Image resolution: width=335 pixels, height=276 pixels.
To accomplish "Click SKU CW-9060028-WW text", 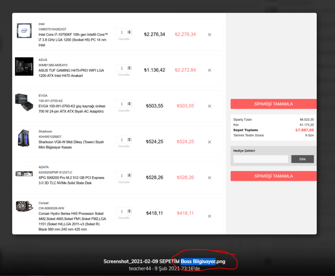I will pyautogui.click(x=51, y=208).
